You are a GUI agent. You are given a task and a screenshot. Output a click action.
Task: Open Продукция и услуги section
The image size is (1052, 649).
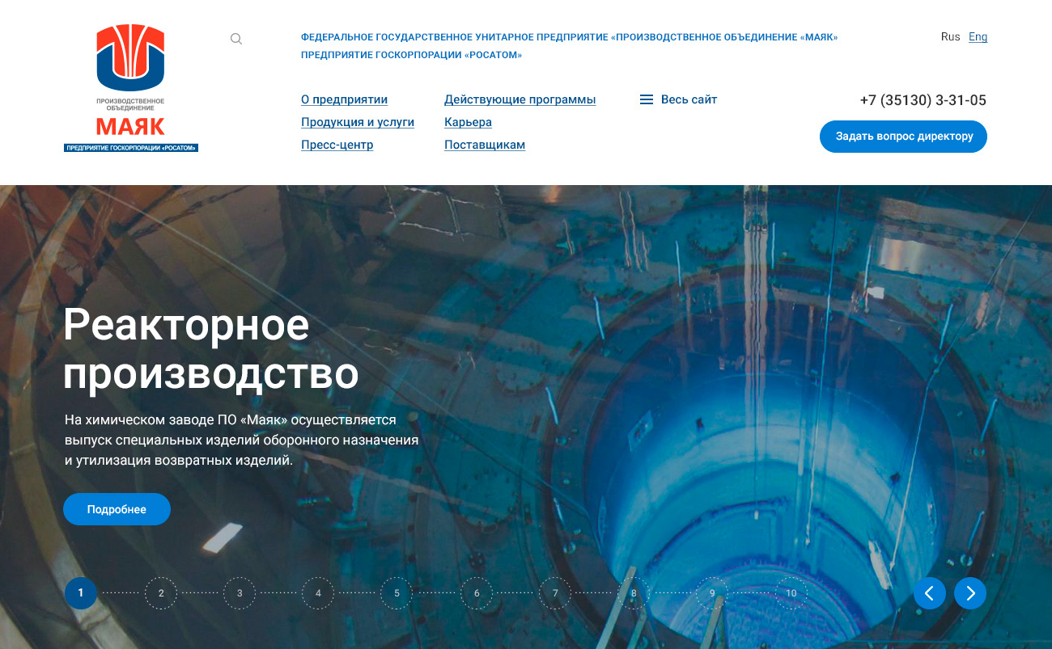[x=358, y=122]
